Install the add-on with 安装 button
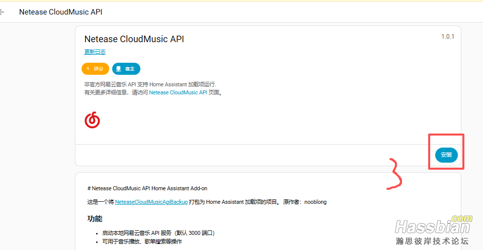 [x=446, y=155]
